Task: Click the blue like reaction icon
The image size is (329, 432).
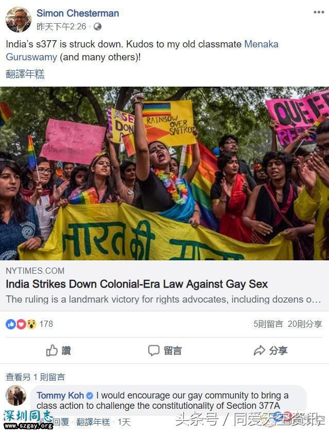Action: tap(11, 324)
